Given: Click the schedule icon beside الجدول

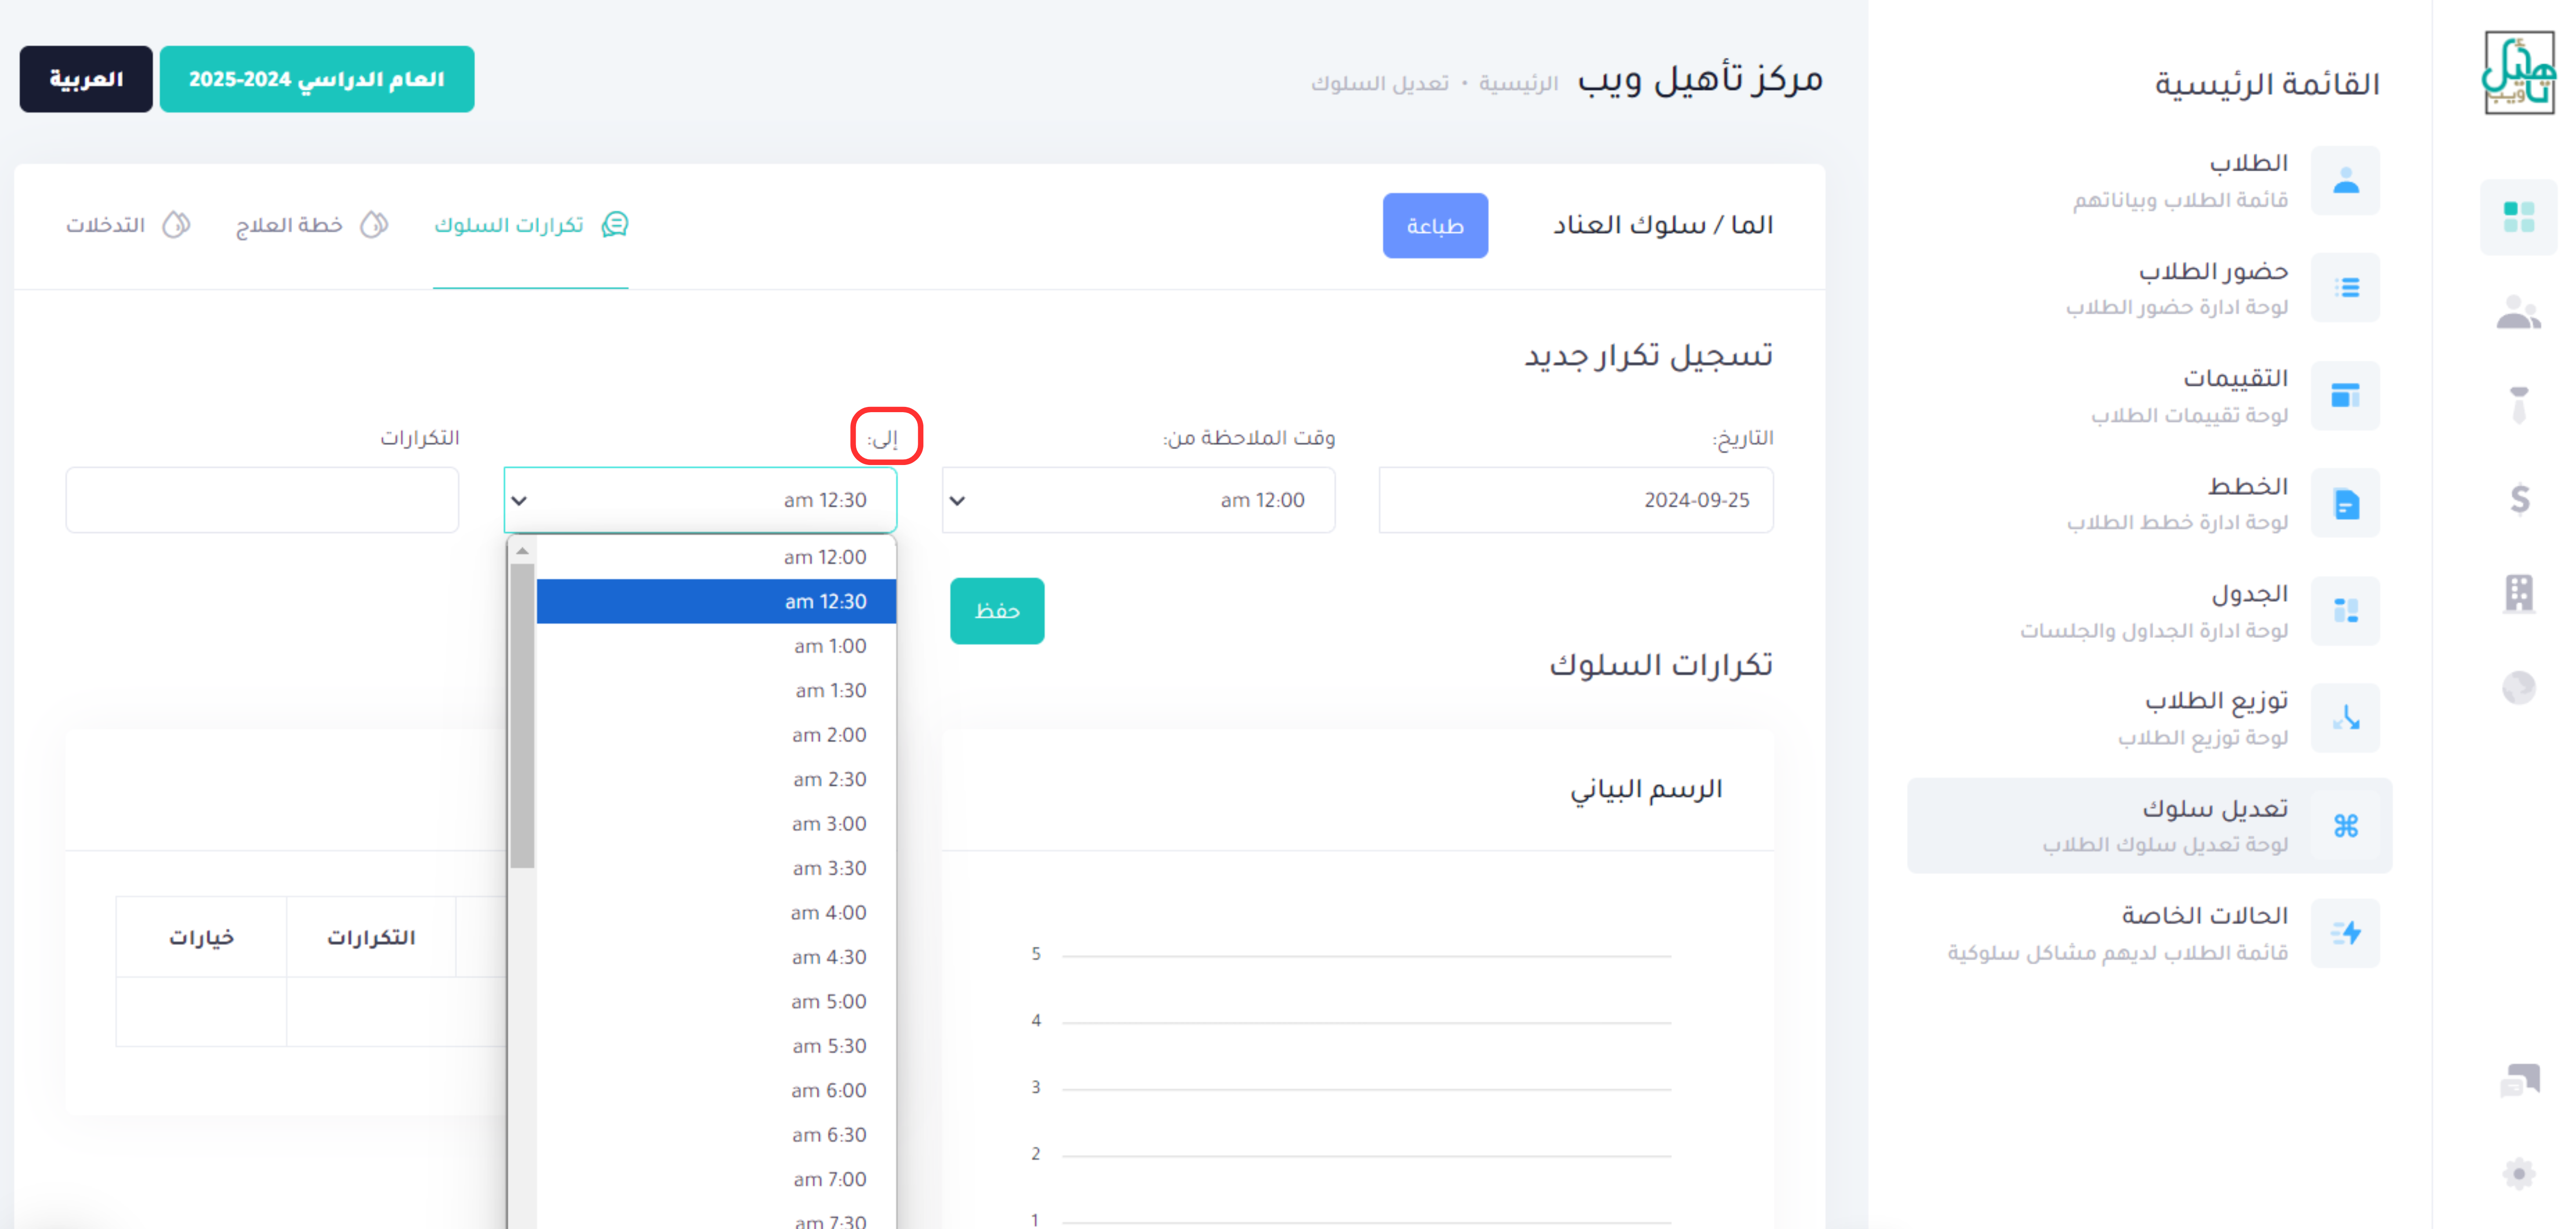Looking at the screenshot, I should click(x=2345, y=611).
